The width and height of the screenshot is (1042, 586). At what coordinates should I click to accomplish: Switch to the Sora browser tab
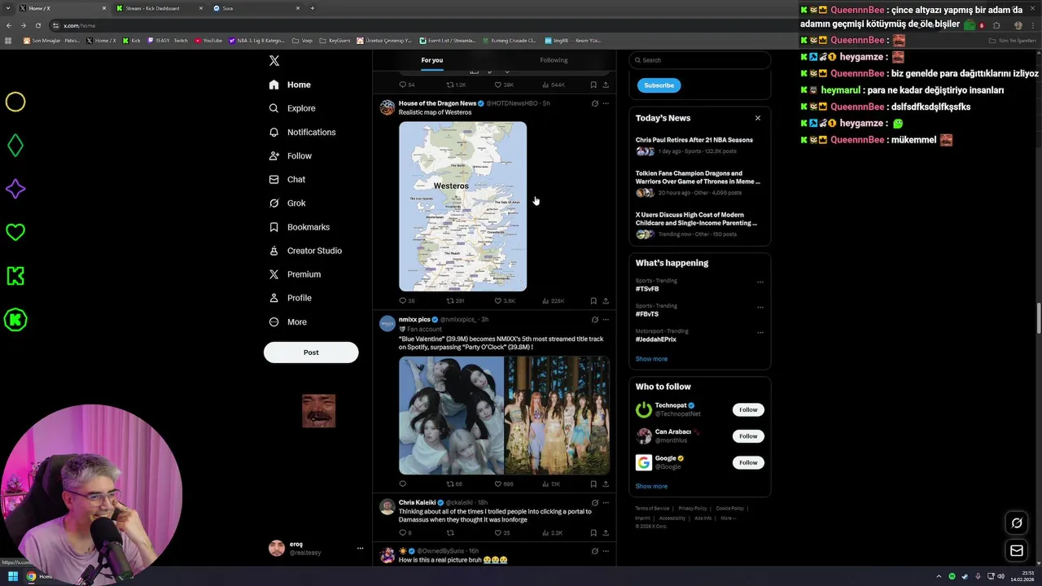(x=256, y=8)
